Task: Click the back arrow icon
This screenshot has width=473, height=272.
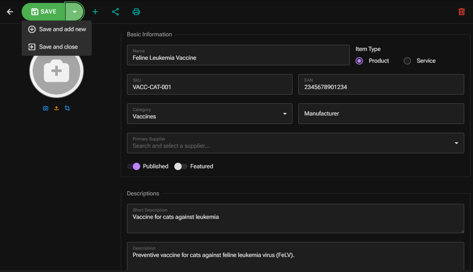Action: (x=10, y=12)
